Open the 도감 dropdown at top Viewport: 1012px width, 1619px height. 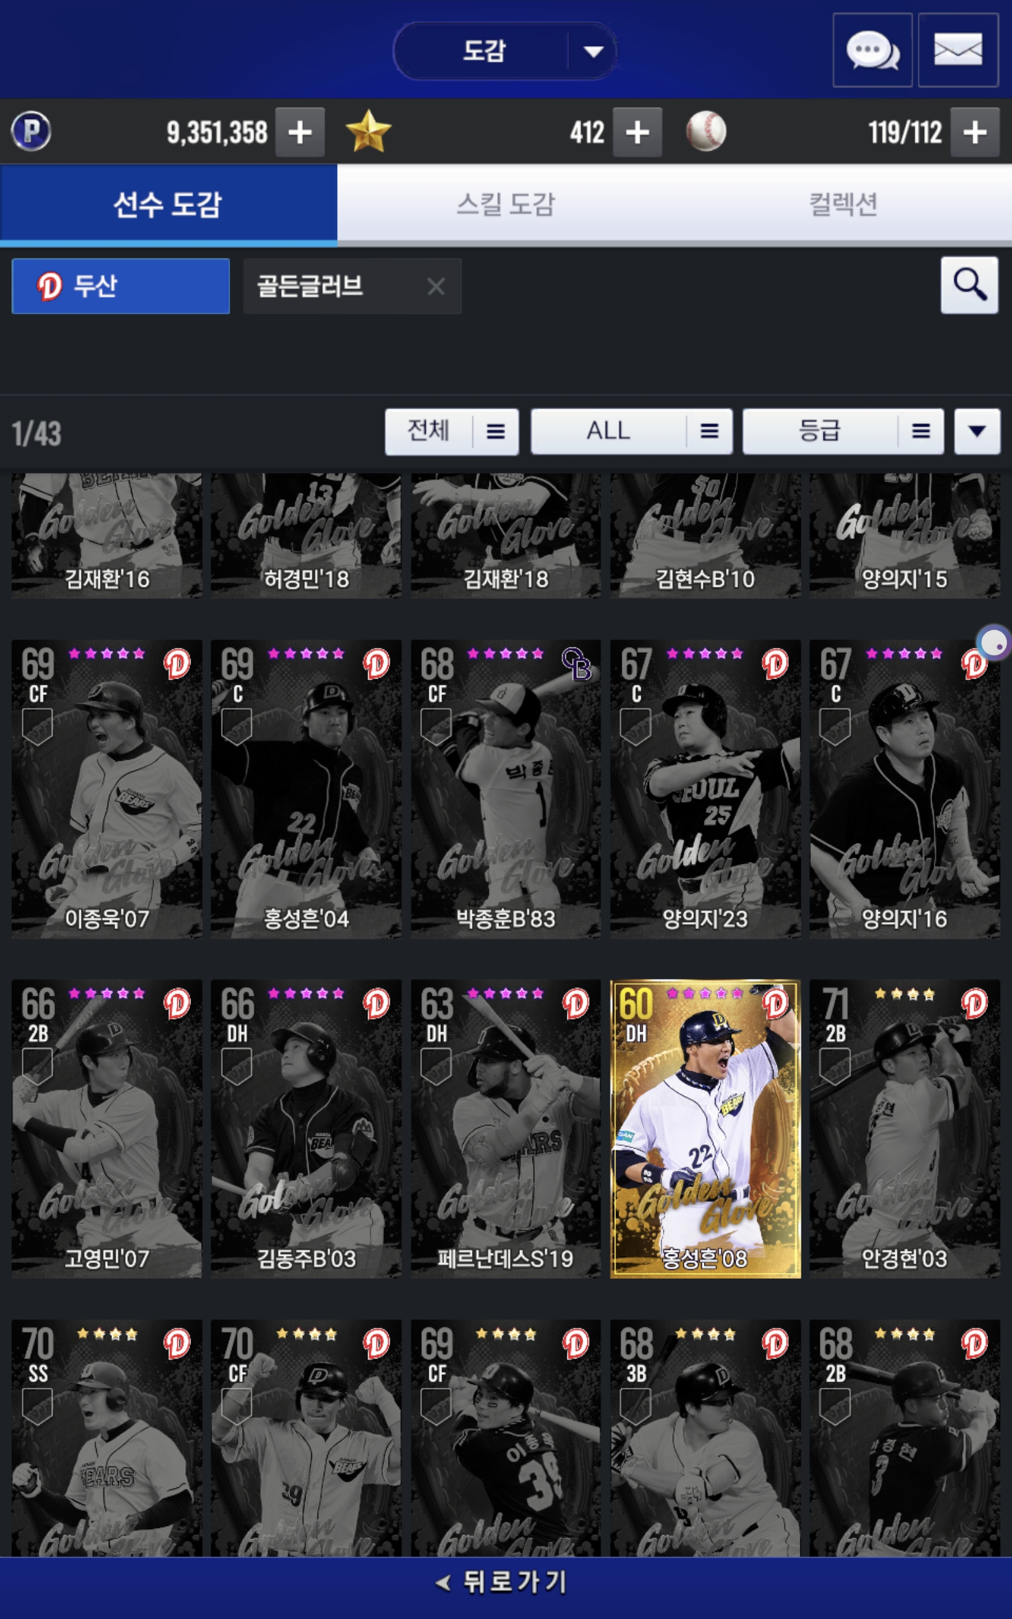point(505,51)
